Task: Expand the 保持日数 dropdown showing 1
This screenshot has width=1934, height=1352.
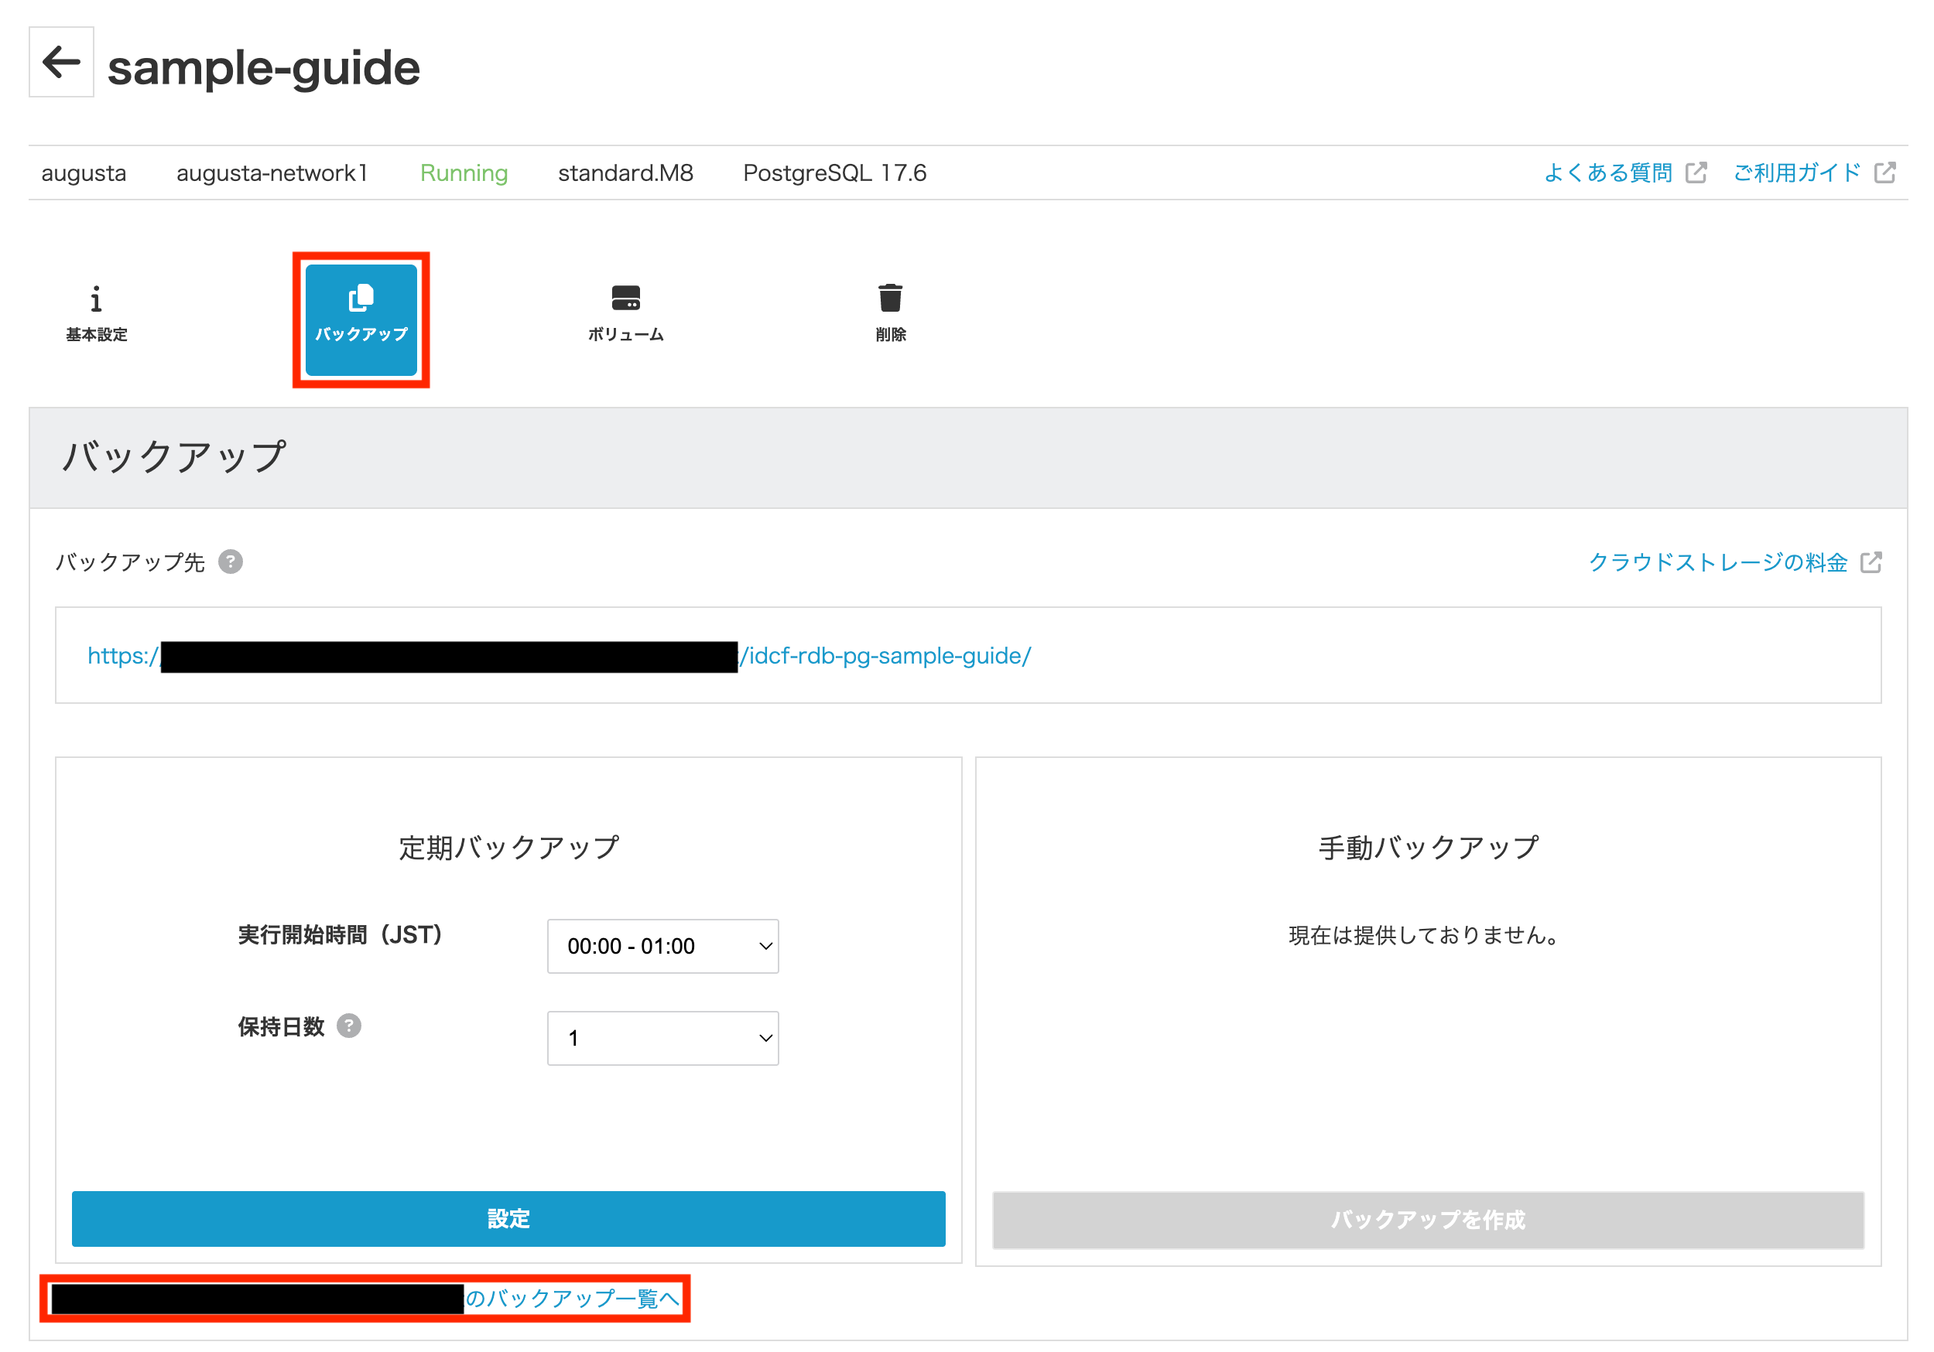Action: tap(662, 1037)
